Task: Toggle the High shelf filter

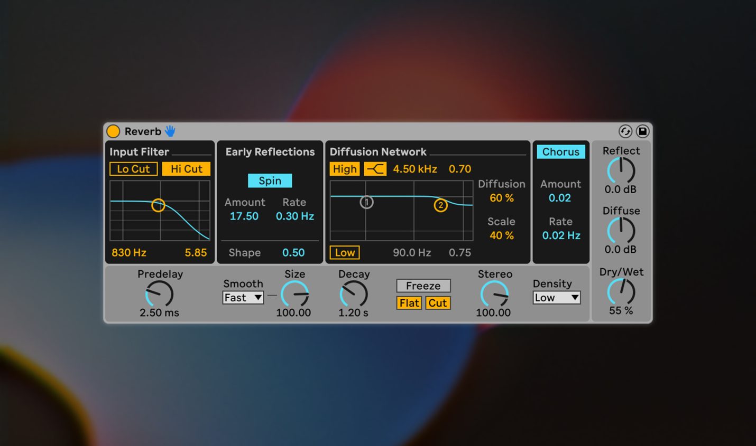Action: (344, 169)
